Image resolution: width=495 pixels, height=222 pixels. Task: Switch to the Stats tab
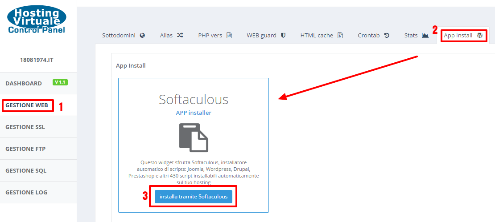click(x=417, y=36)
